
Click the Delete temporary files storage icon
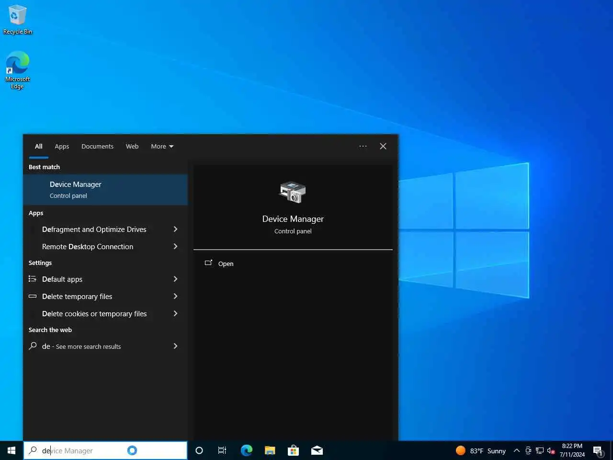point(33,296)
